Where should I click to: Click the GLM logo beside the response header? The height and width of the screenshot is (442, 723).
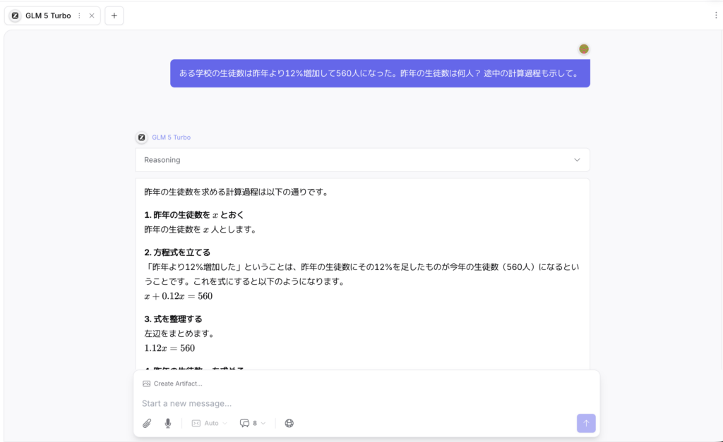point(141,137)
